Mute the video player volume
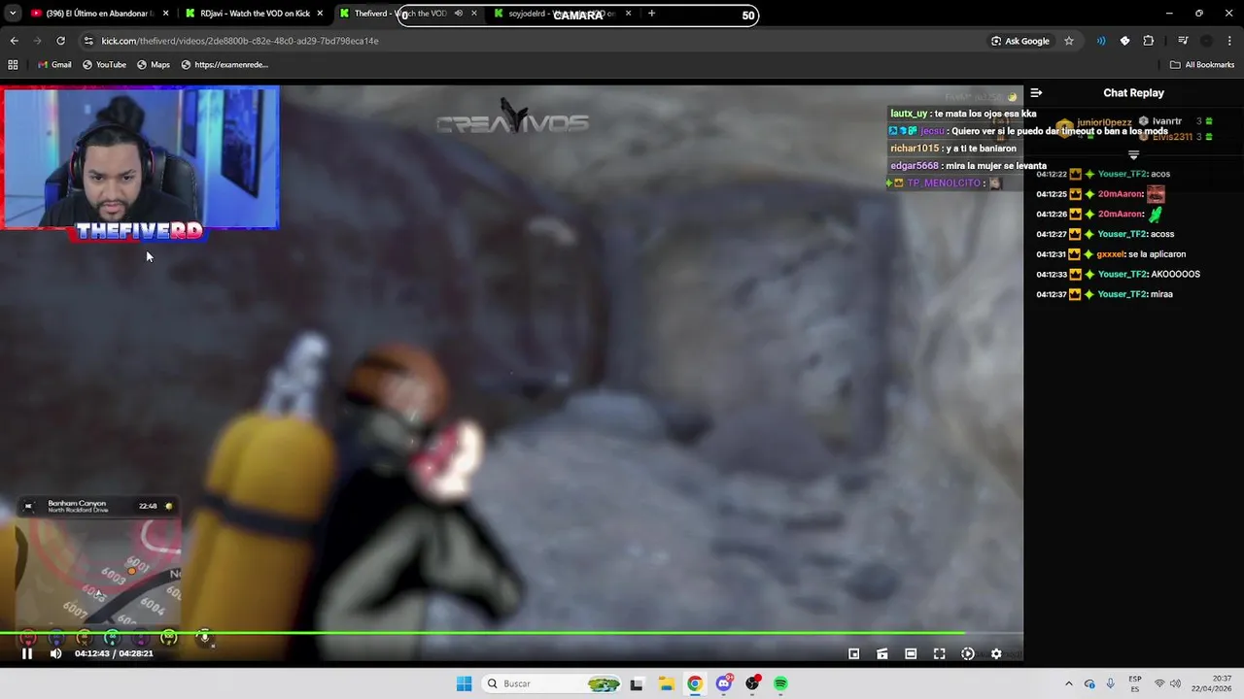This screenshot has width=1244, height=699. [55, 653]
